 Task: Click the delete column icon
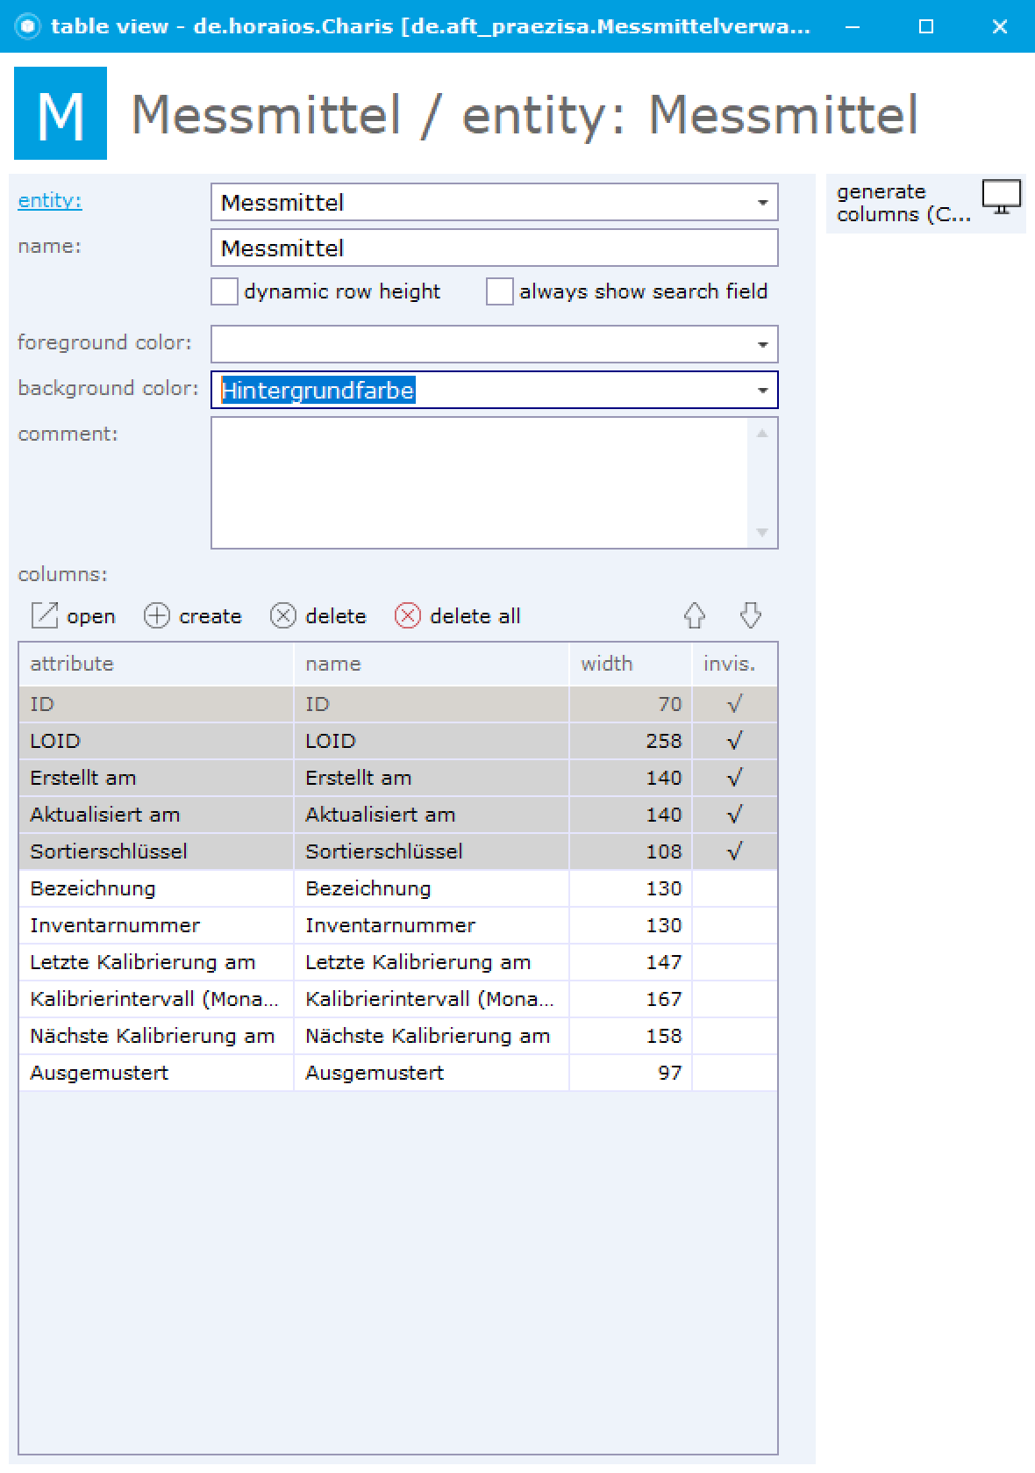283,616
